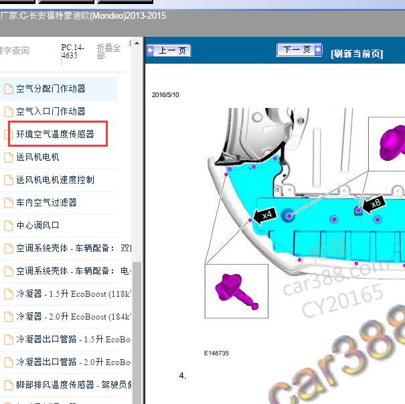Open 送风机电机速度控制 document
The height and width of the screenshot is (404, 405).
coord(56,180)
